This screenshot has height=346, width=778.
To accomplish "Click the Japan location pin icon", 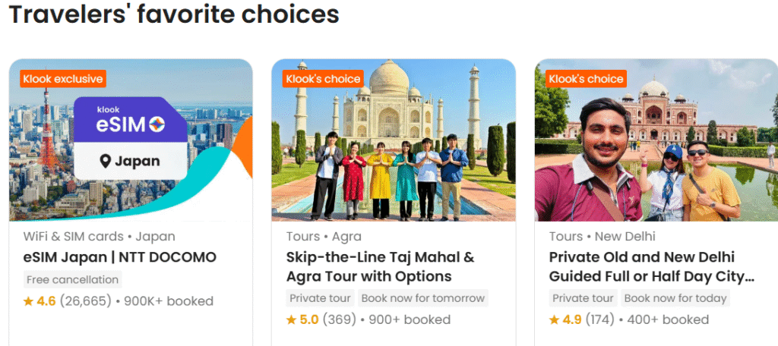I will [x=106, y=161].
